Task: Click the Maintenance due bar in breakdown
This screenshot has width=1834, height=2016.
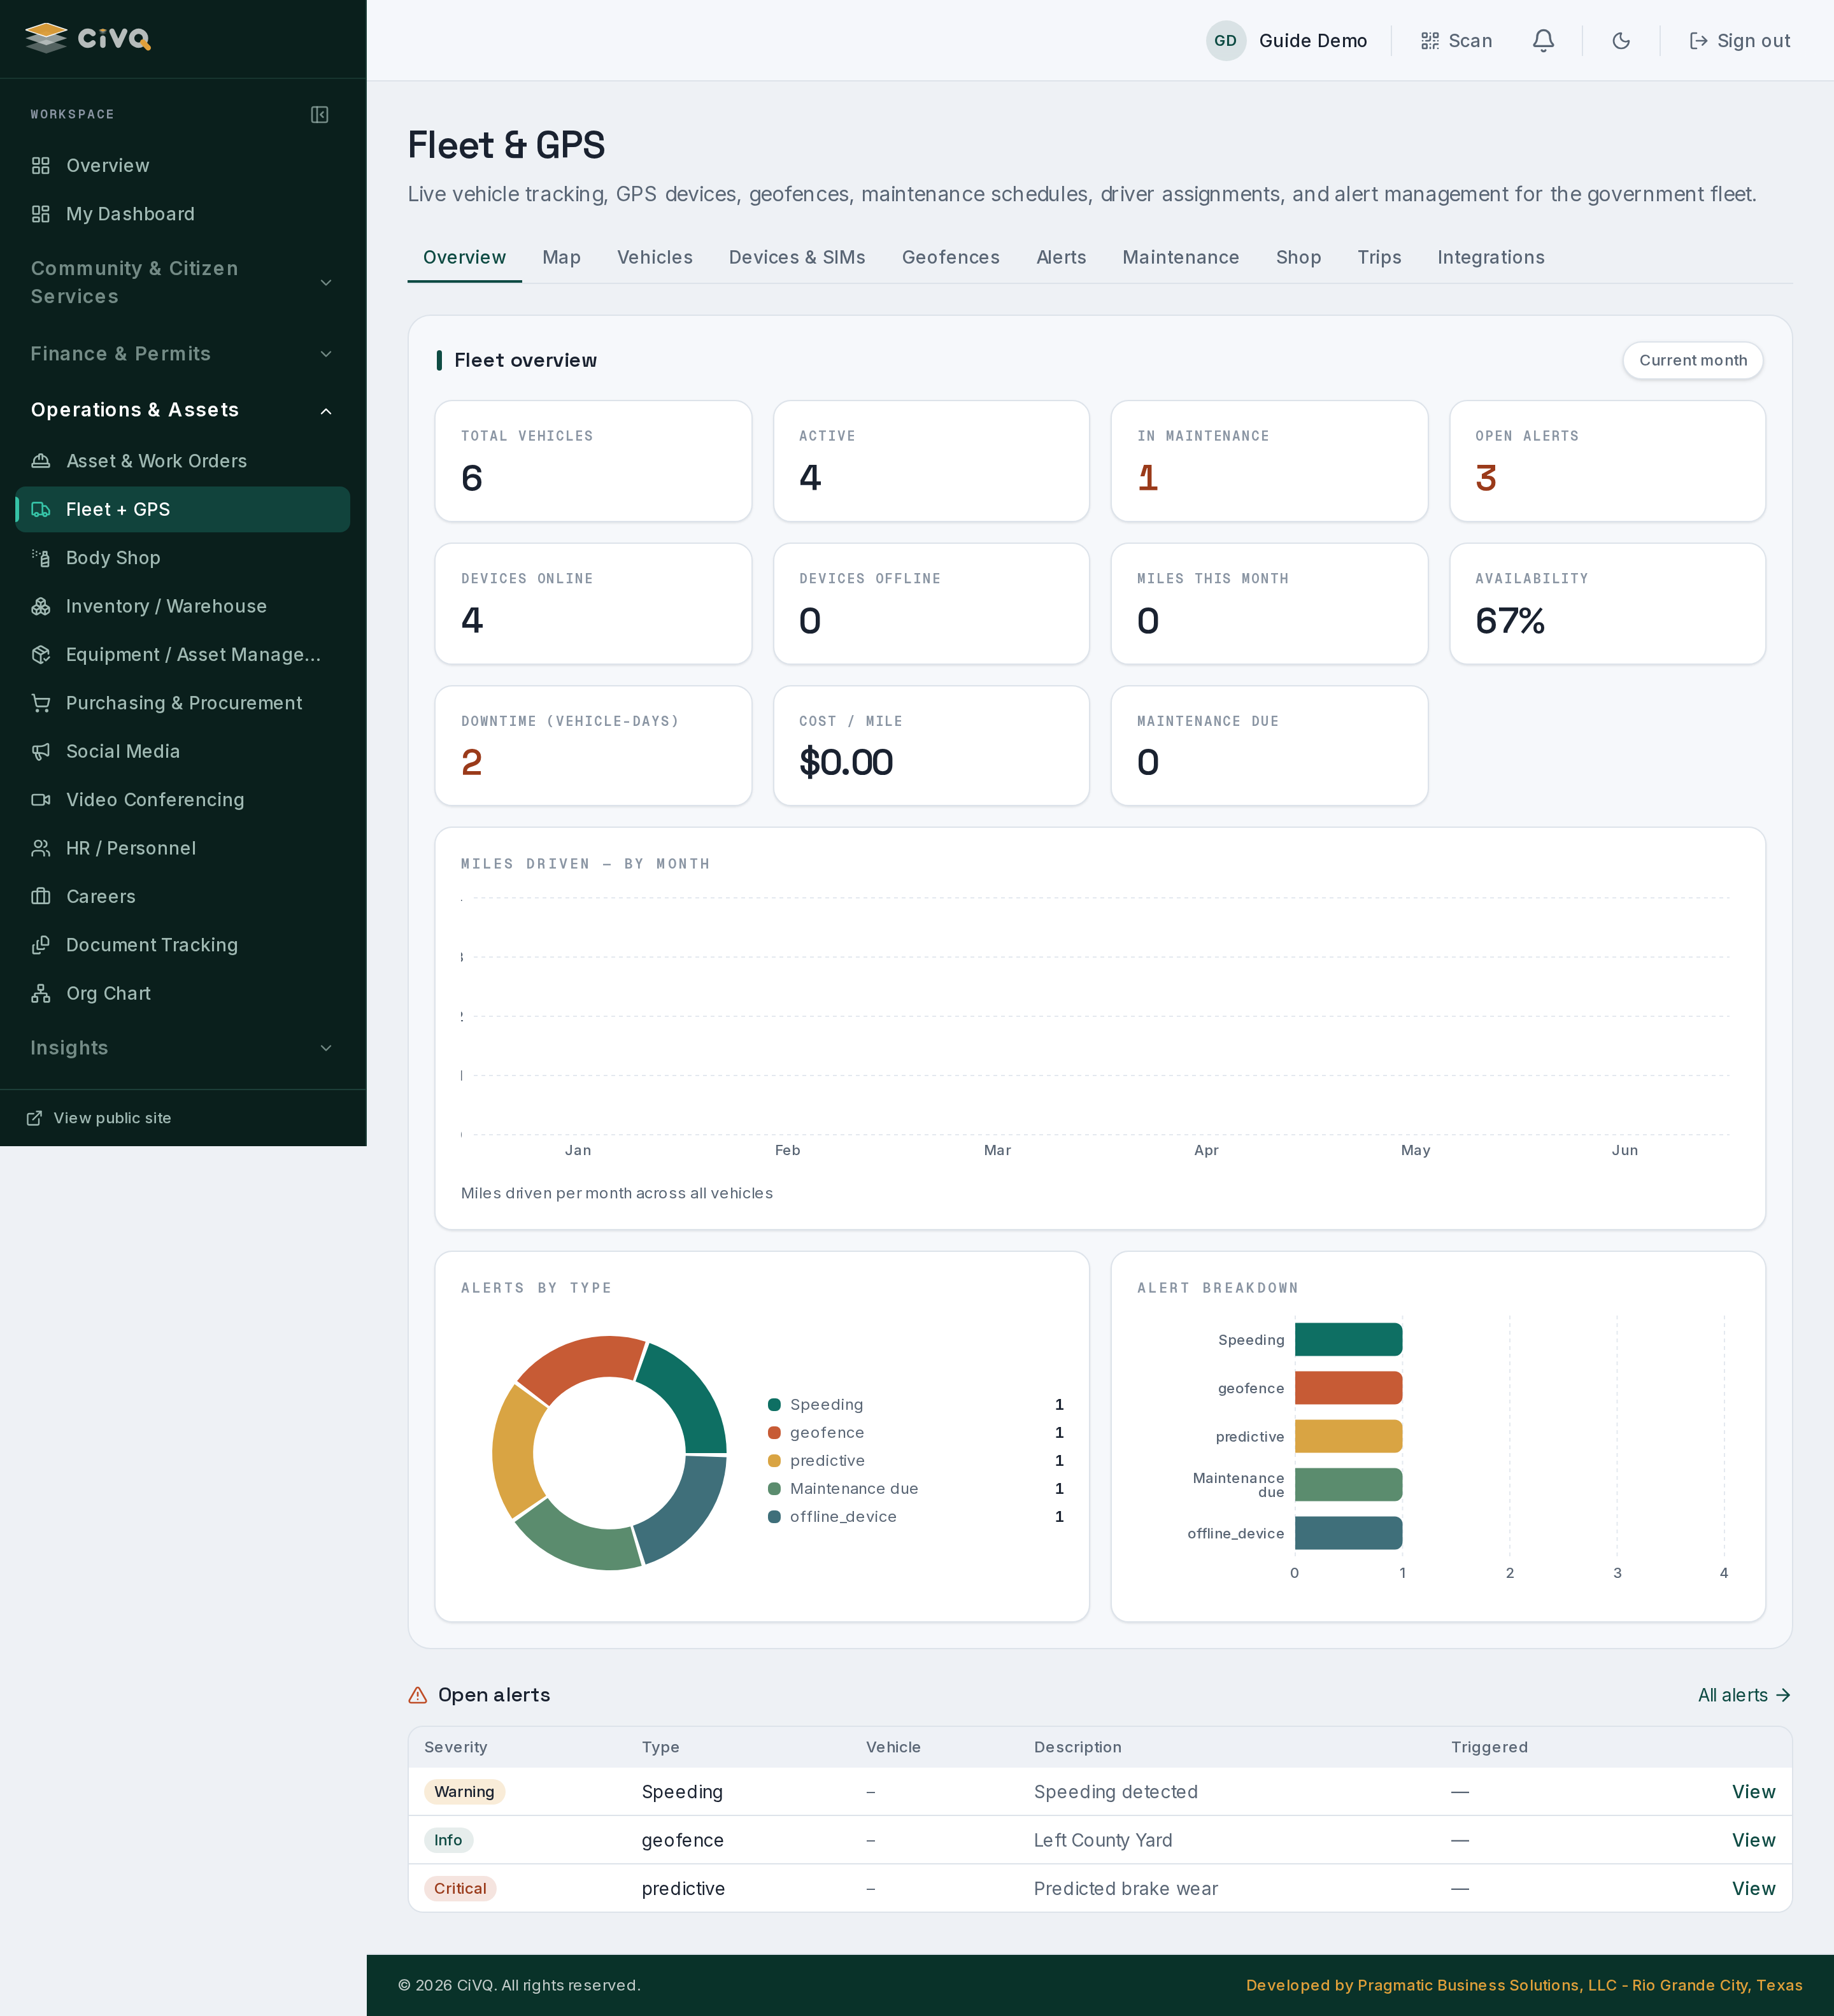Action: tap(1348, 1485)
